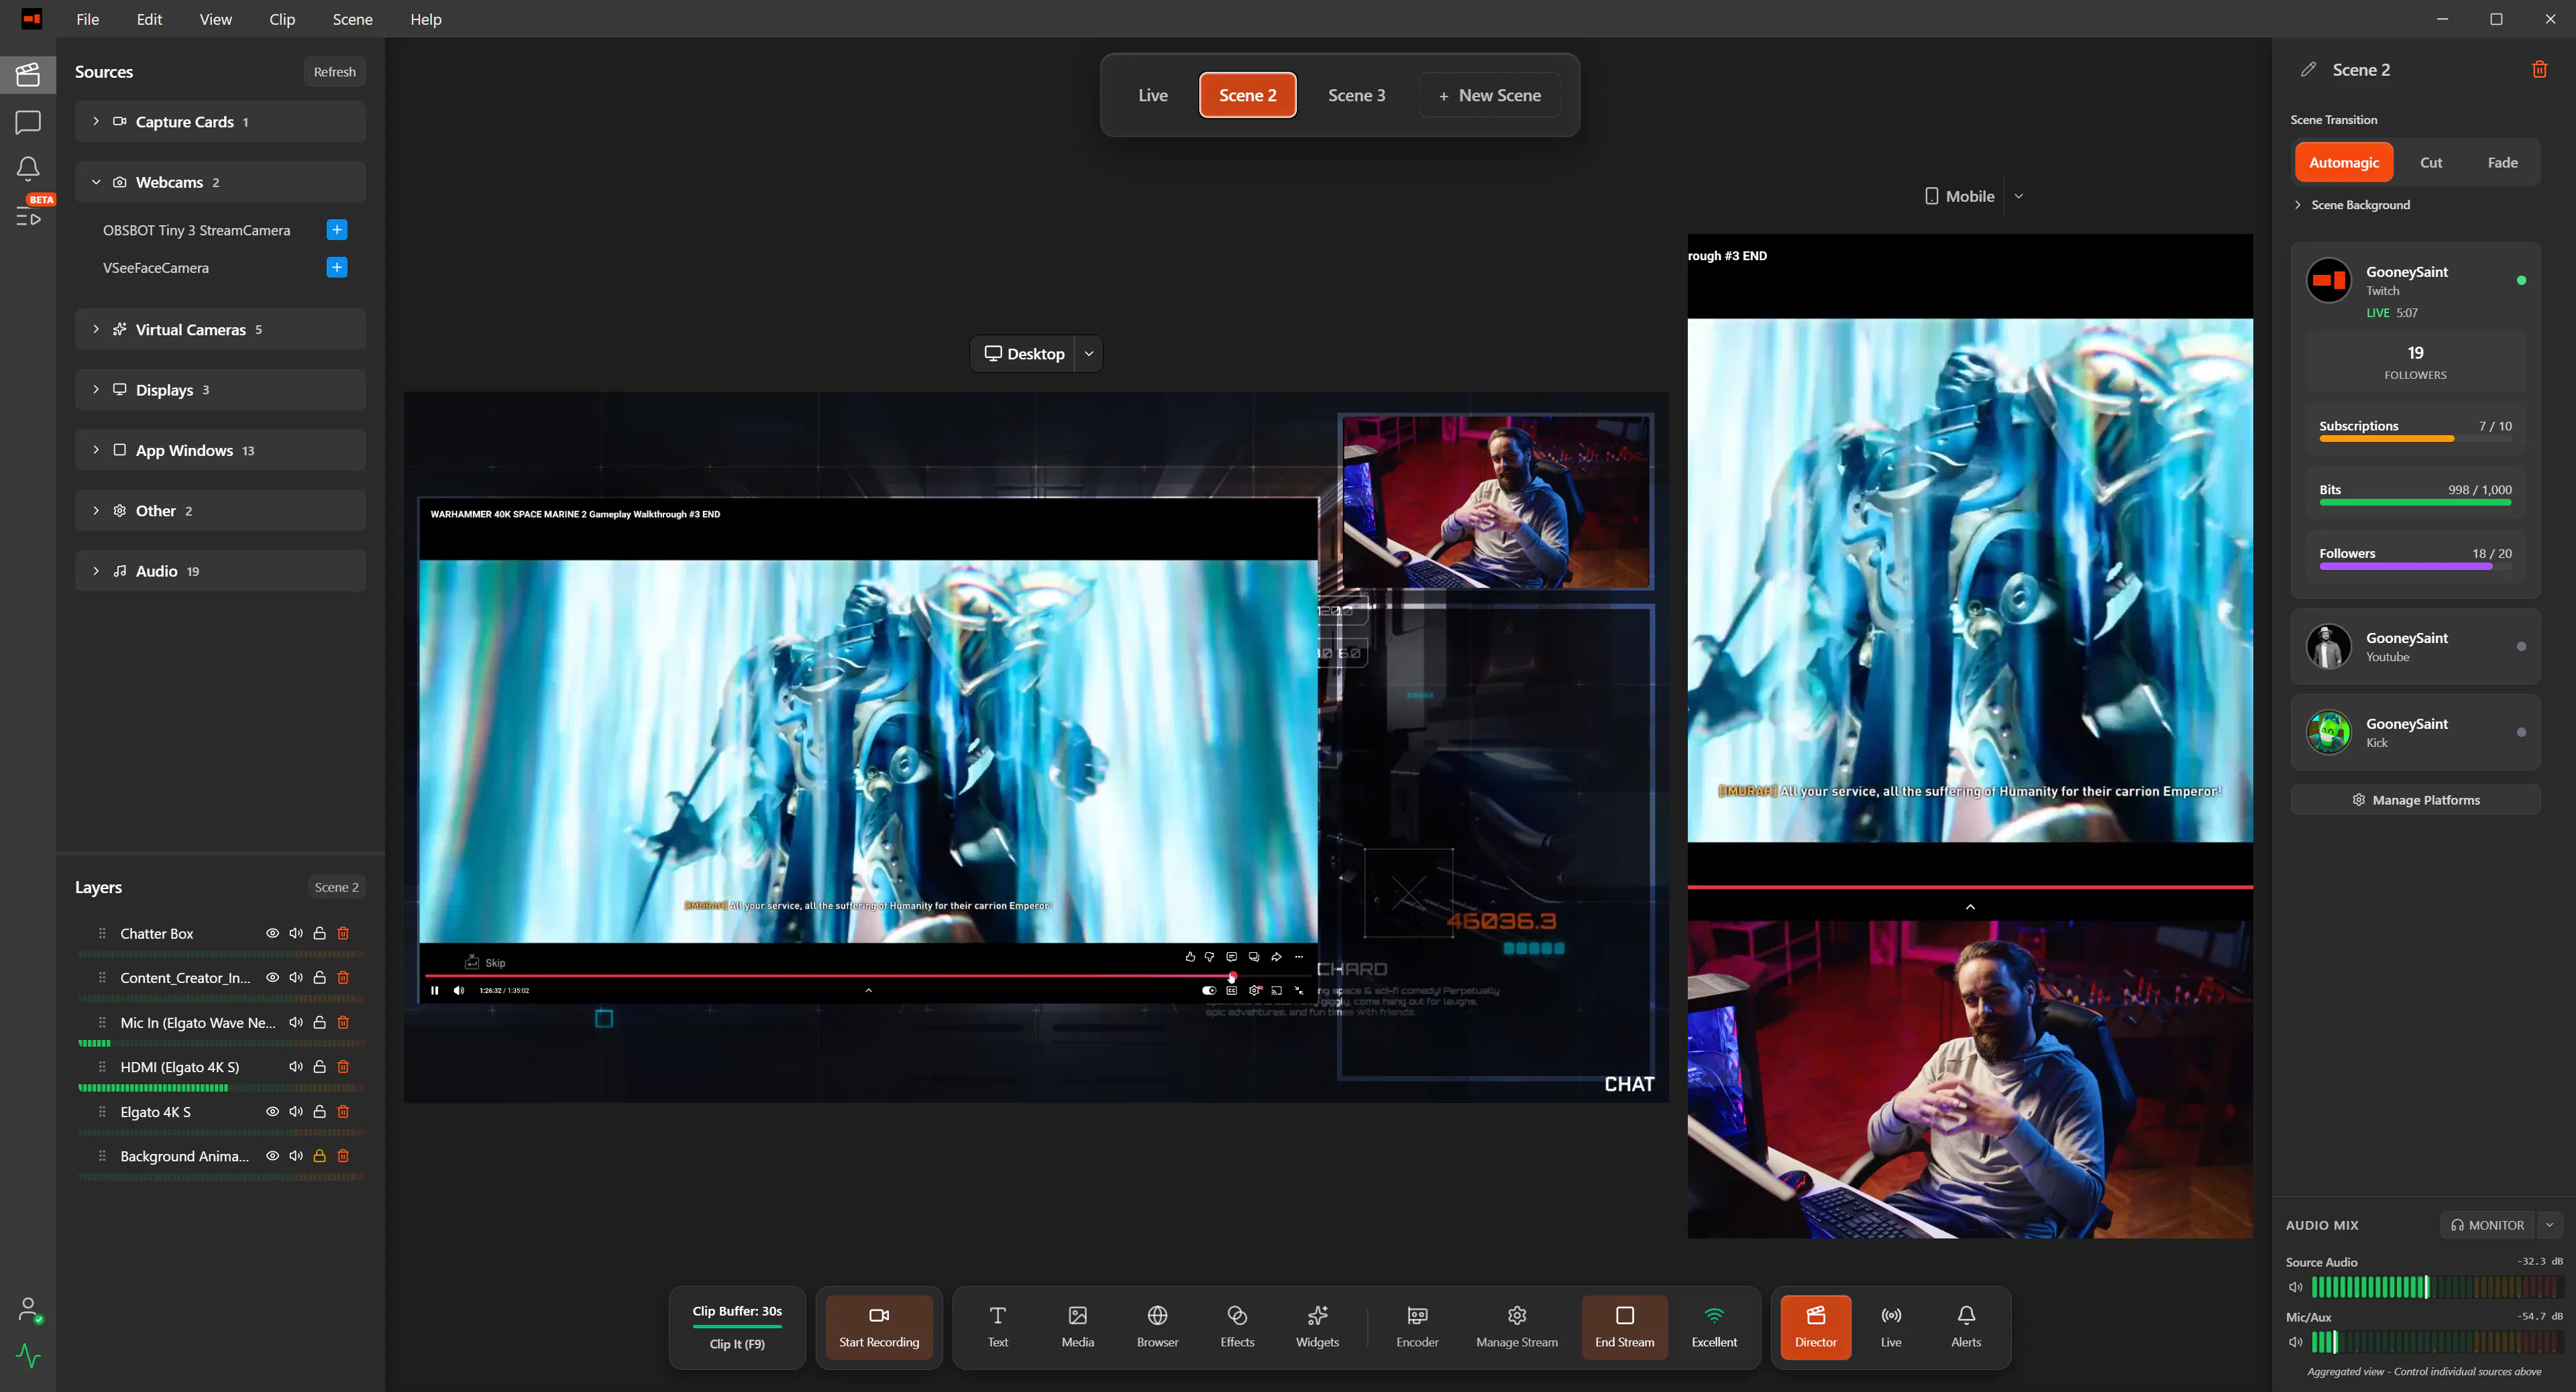Open the Clip menu
Viewport: 2576px width, 1392px height.
[282, 19]
